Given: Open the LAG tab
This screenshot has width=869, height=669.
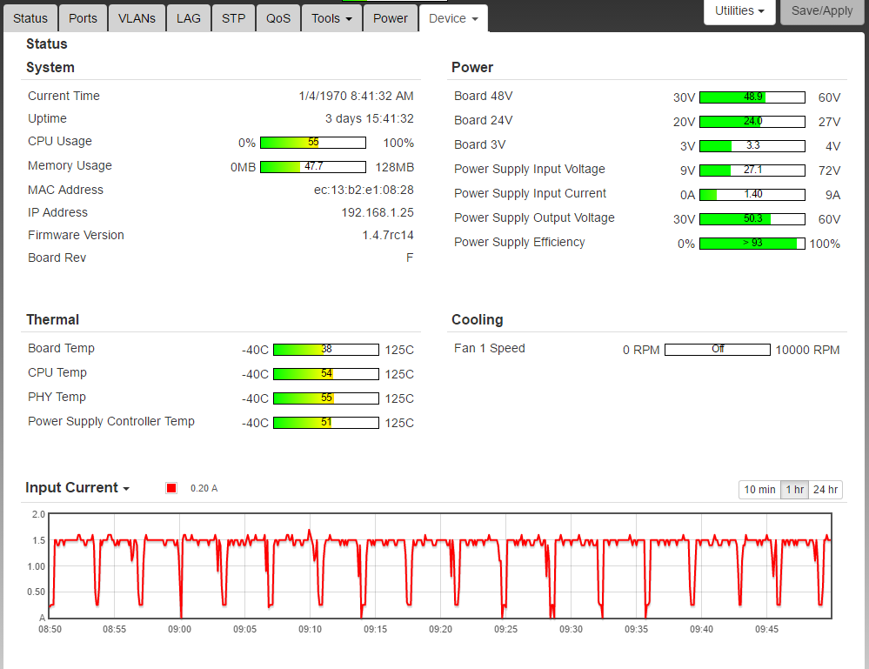Looking at the screenshot, I should (x=188, y=18).
